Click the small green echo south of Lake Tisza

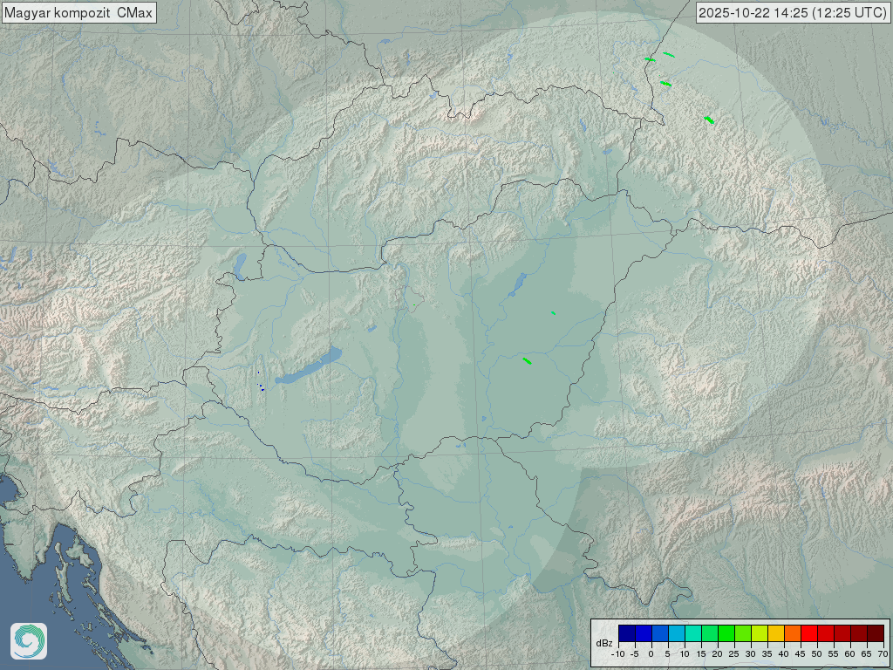tap(553, 312)
